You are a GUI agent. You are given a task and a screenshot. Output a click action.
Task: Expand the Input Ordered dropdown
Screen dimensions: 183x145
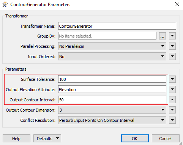pyautogui.click(x=112, y=57)
